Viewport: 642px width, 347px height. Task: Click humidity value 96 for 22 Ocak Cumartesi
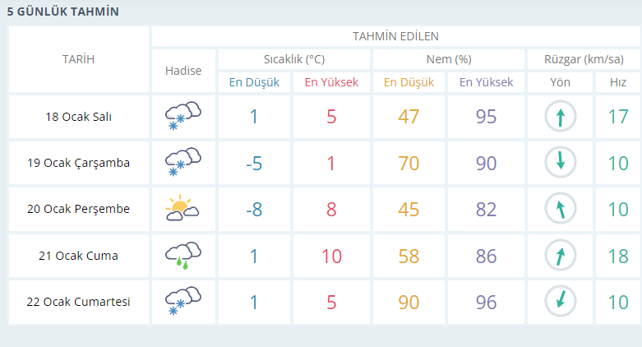coord(486,303)
